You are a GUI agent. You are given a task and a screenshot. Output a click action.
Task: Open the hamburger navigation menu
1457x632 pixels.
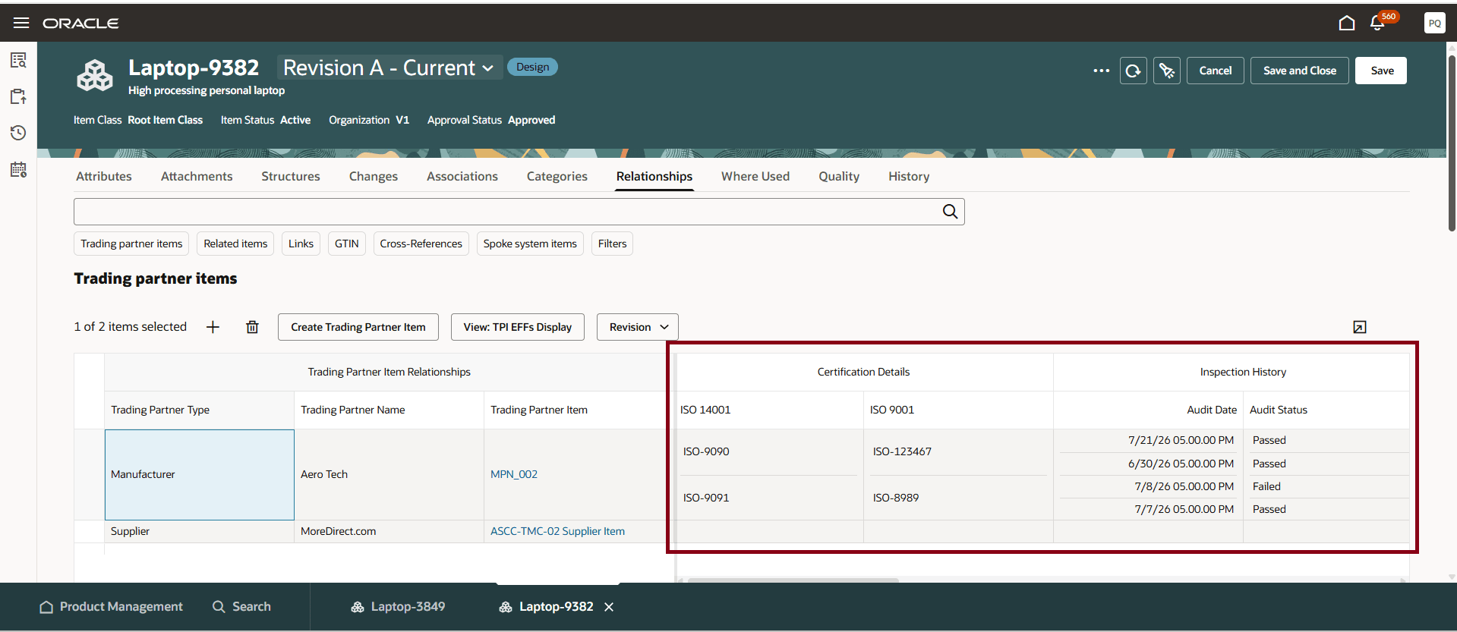click(21, 23)
